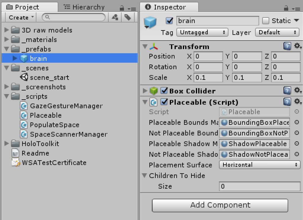This screenshot has width=303, height=220.
Task: Open the Create menu in Project panel
Action: [x=21, y=17]
